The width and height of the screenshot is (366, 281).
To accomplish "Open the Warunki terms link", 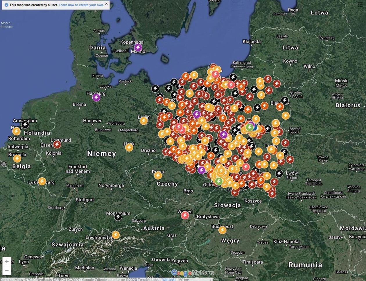I will click(x=168, y=279).
